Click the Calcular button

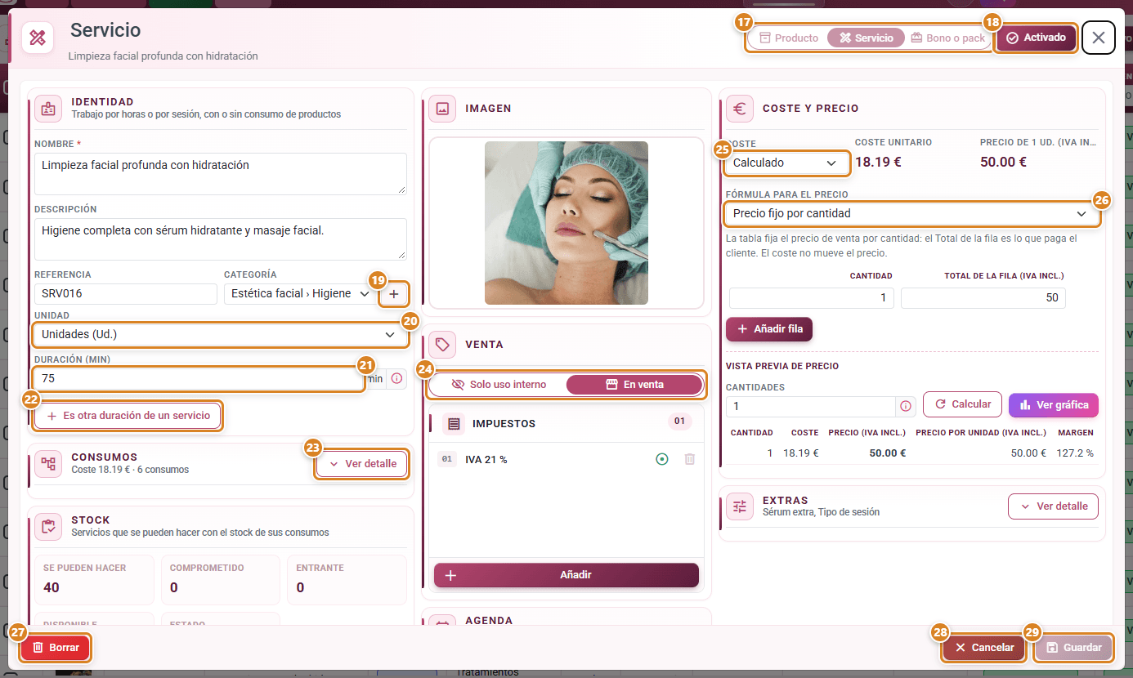pos(963,404)
